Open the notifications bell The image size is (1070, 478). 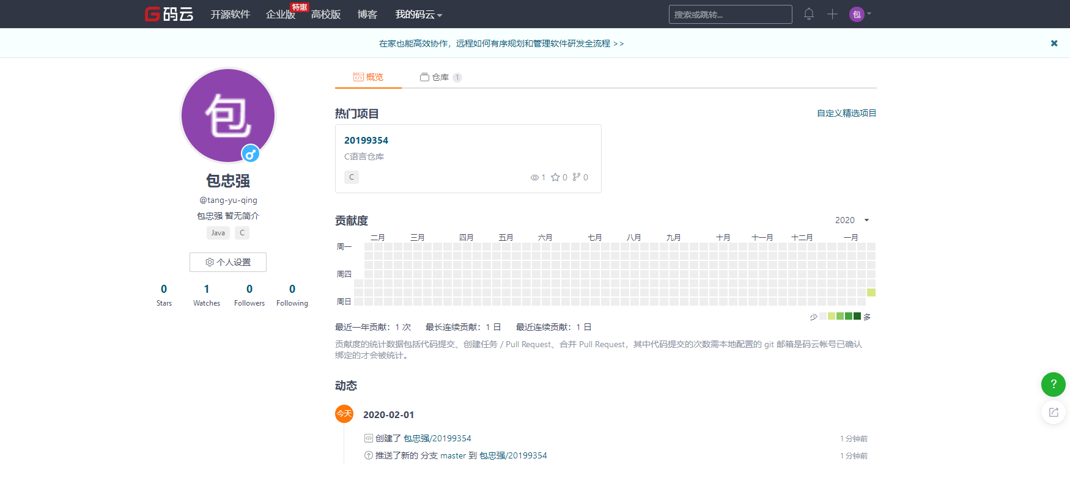pos(809,14)
